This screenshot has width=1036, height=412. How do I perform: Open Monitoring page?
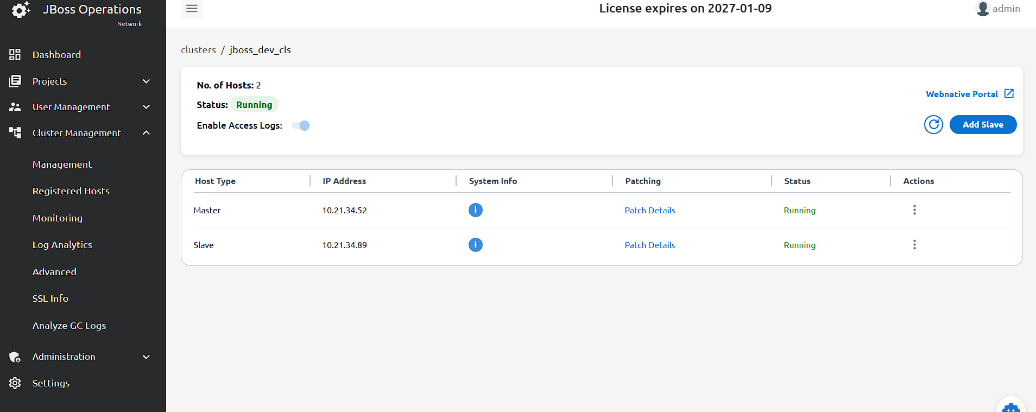[57, 218]
